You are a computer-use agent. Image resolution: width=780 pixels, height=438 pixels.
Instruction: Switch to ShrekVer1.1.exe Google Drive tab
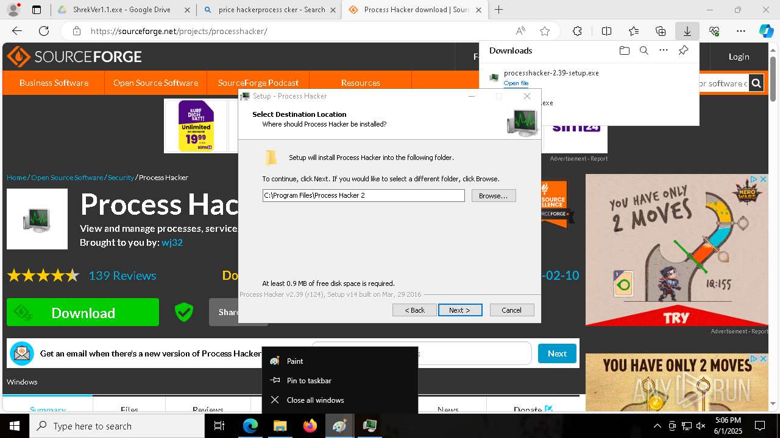click(x=122, y=10)
